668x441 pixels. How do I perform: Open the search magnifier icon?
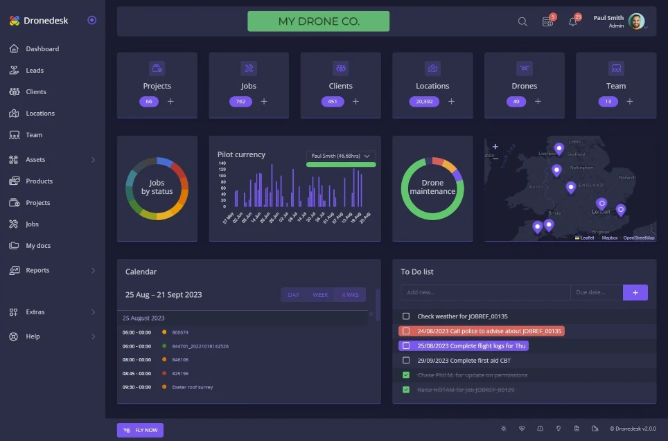(522, 21)
